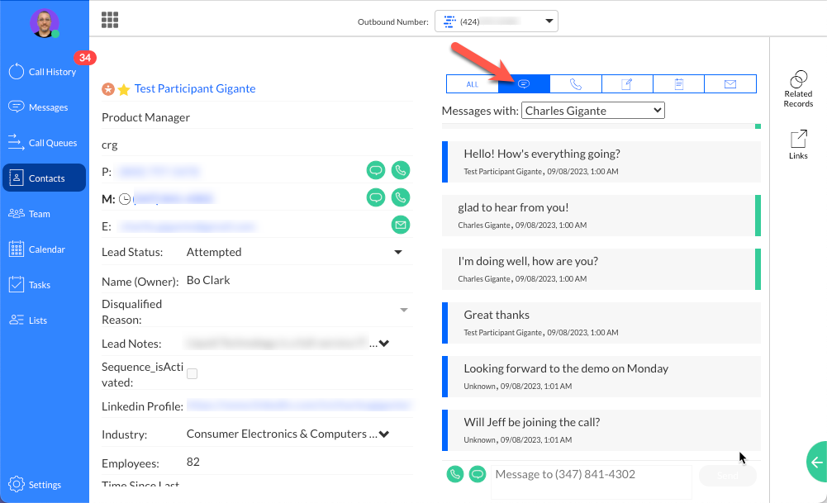
Task: Call the P: phone number icon
Action: (x=400, y=171)
